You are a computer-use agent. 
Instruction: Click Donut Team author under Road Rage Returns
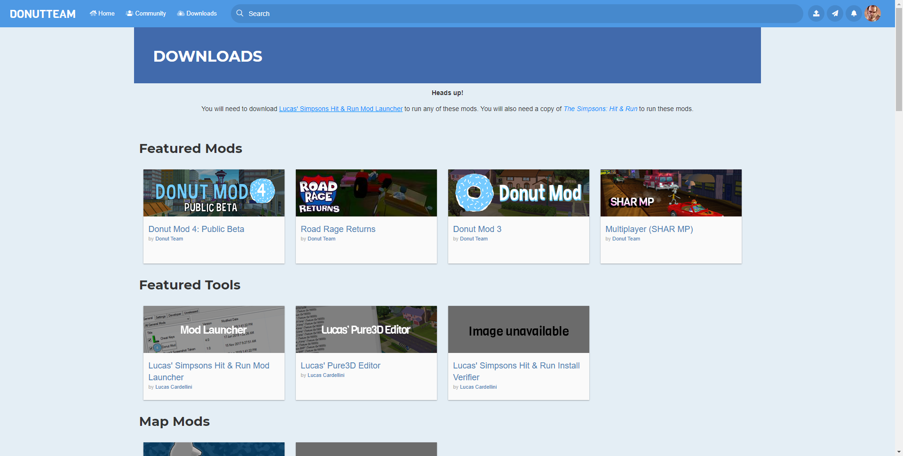pyautogui.click(x=322, y=239)
